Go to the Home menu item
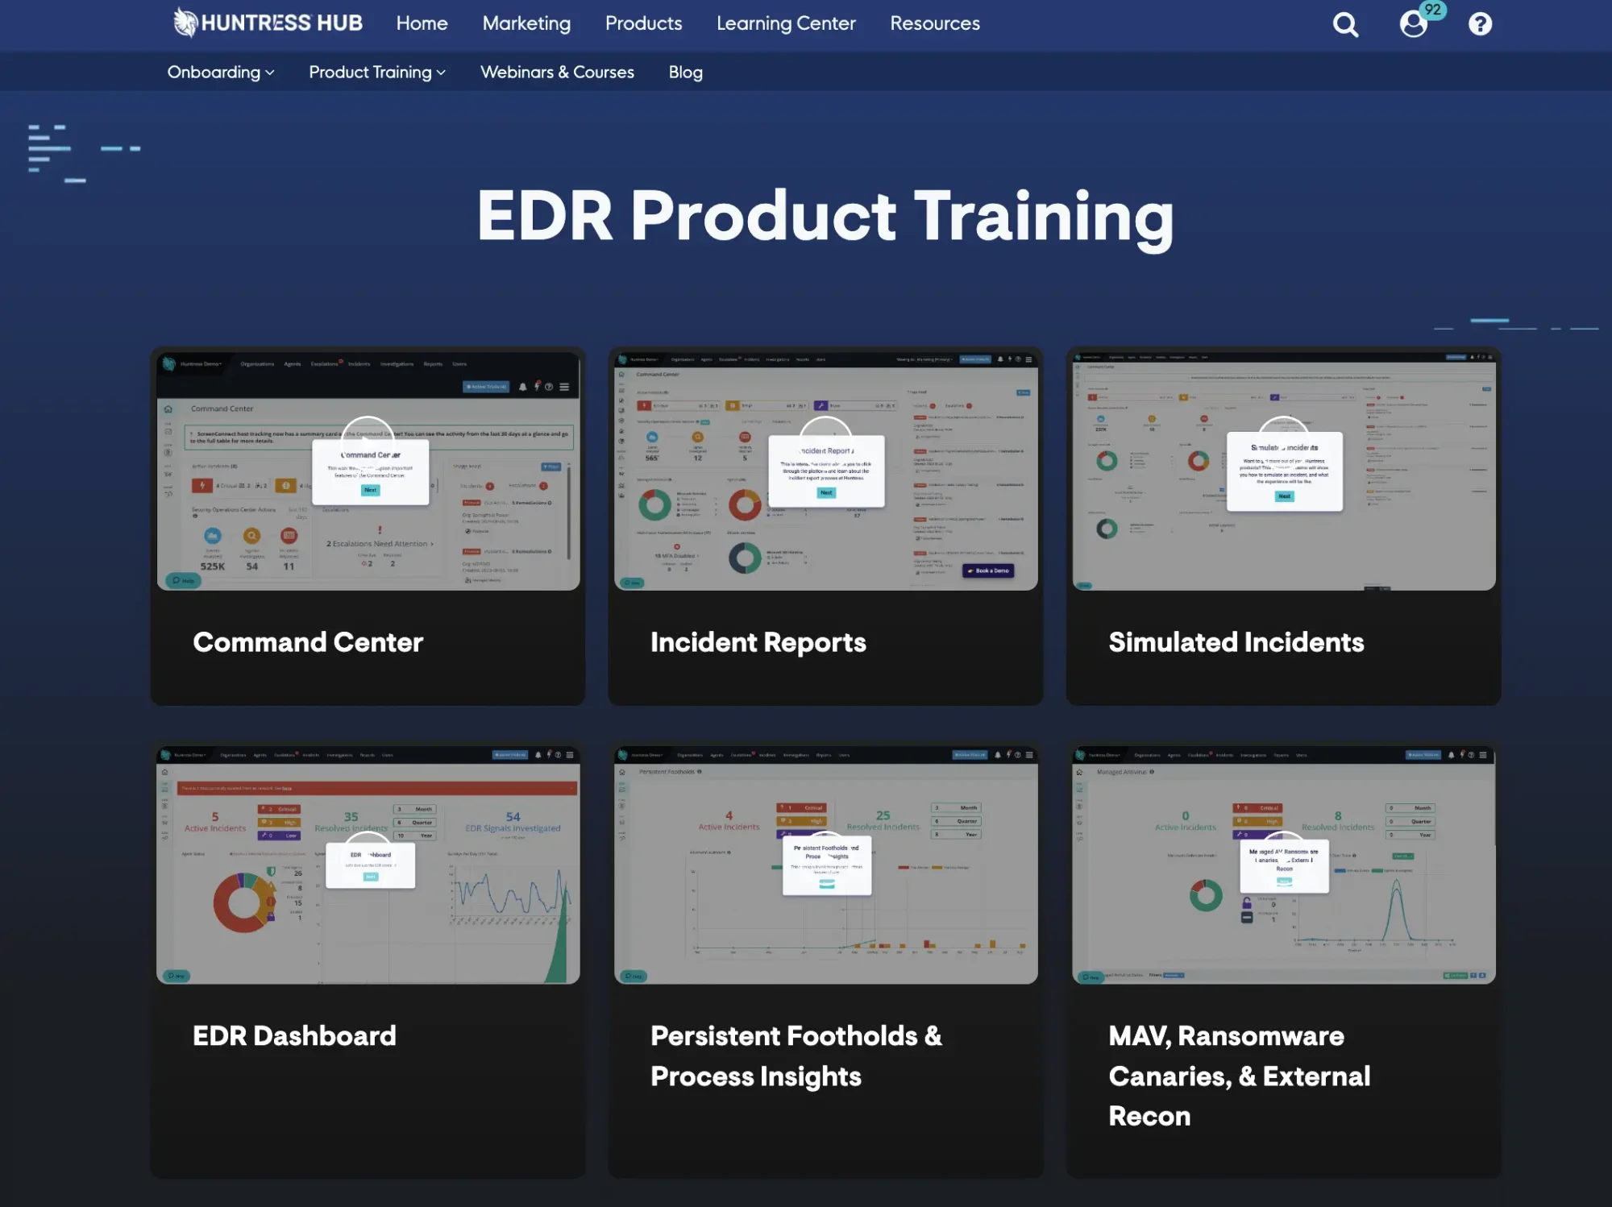This screenshot has height=1207, width=1612. click(422, 23)
